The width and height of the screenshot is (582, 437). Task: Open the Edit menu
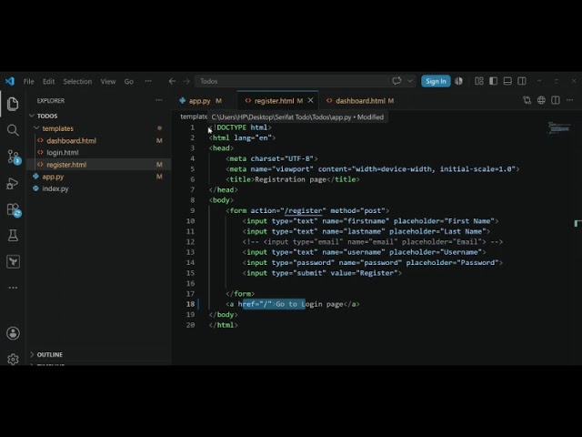tap(48, 81)
